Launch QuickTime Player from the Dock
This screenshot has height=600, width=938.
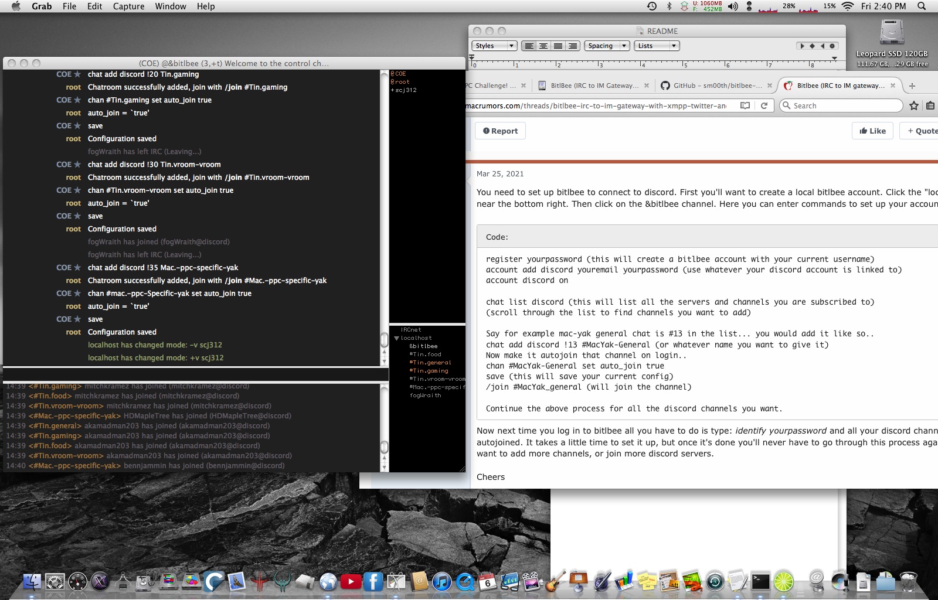tap(465, 581)
